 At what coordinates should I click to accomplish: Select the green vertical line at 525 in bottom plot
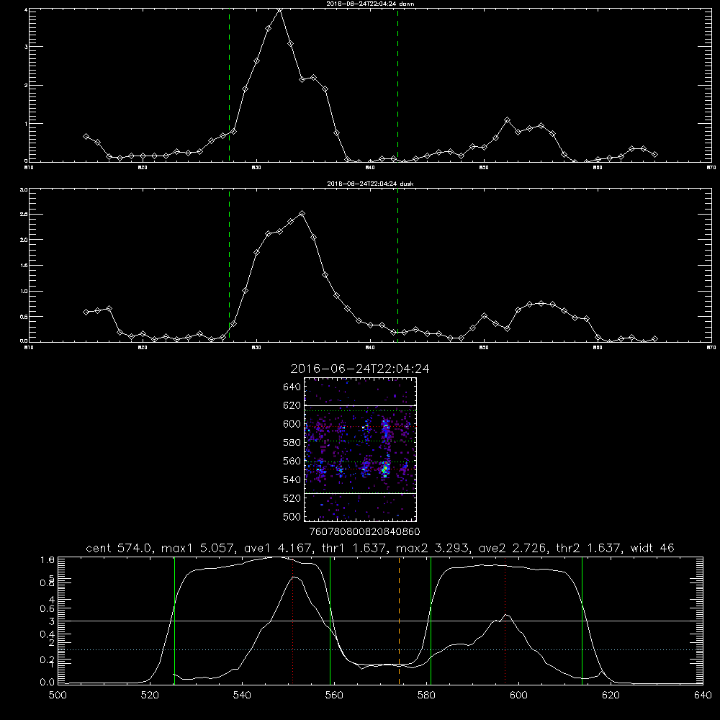174,621
